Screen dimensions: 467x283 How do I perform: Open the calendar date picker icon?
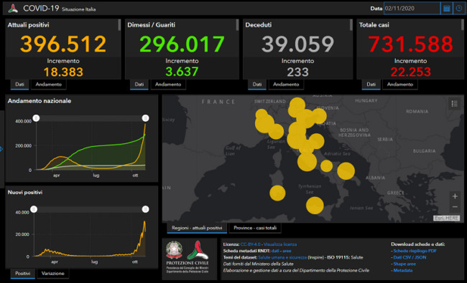pos(446,9)
